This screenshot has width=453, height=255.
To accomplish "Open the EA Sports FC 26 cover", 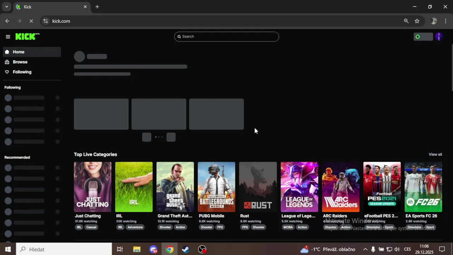I will coord(423,187).
